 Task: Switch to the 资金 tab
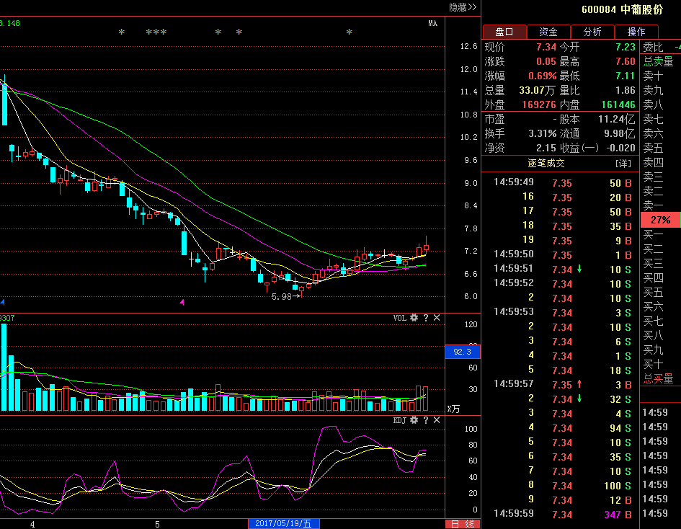point(548,32)
